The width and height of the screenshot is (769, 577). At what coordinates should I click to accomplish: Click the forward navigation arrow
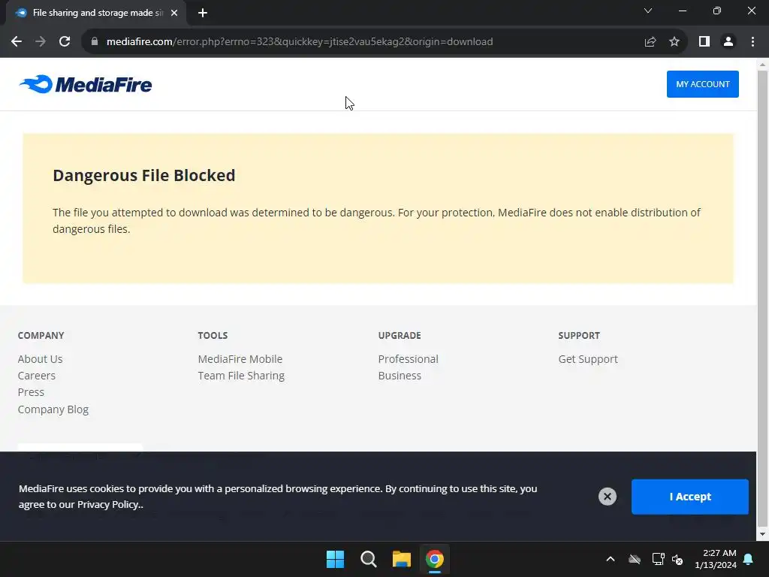point(41,42)
